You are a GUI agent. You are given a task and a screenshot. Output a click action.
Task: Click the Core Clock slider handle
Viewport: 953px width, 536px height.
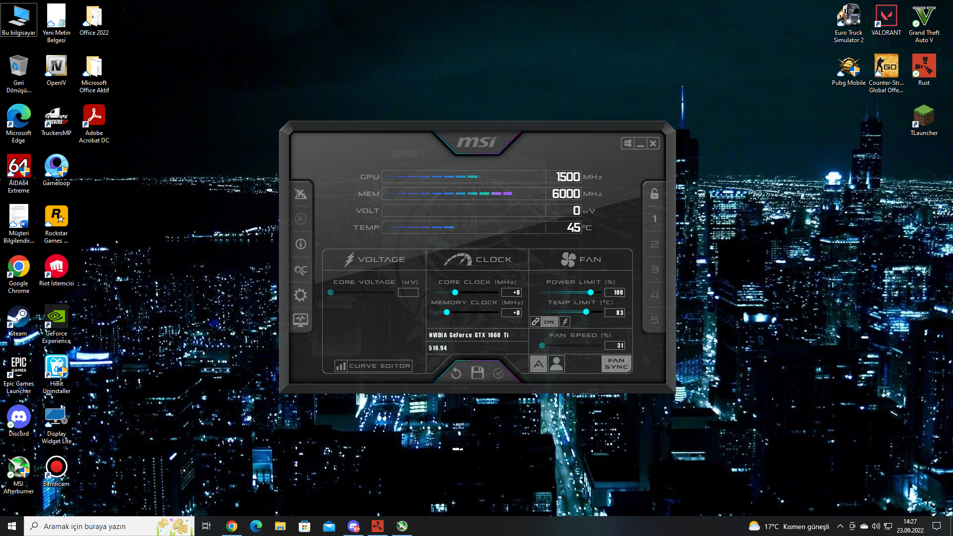(455, 292)
